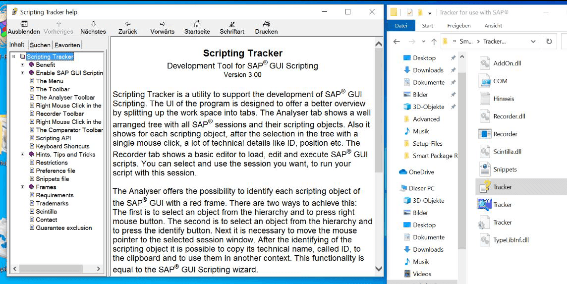
Task: Select Hinweis text file in Explorer
Action: (x=504, y=99)
